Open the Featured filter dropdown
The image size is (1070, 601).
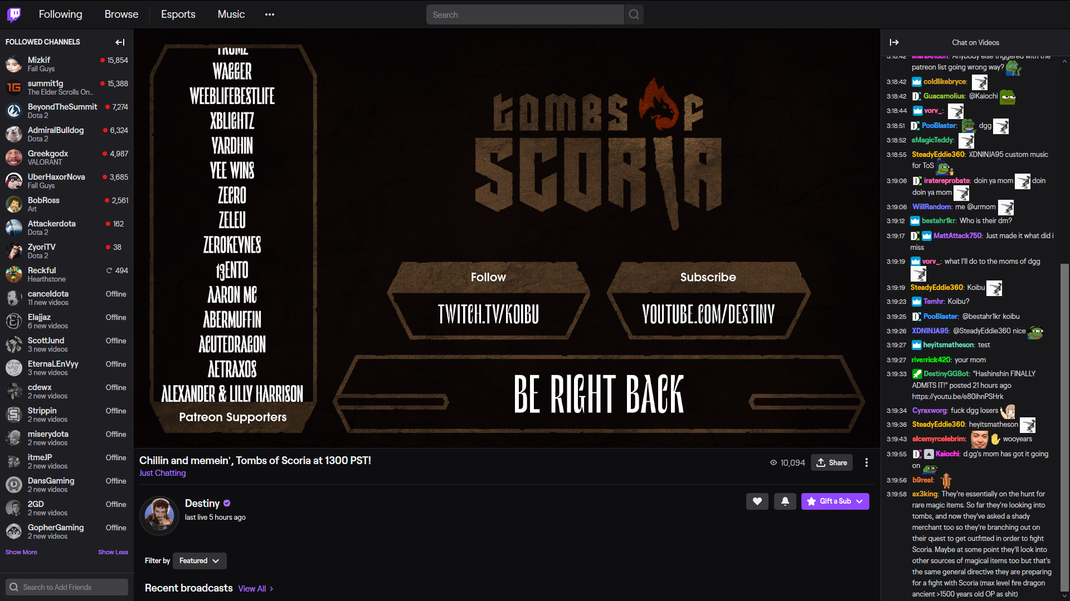point(200,560)
